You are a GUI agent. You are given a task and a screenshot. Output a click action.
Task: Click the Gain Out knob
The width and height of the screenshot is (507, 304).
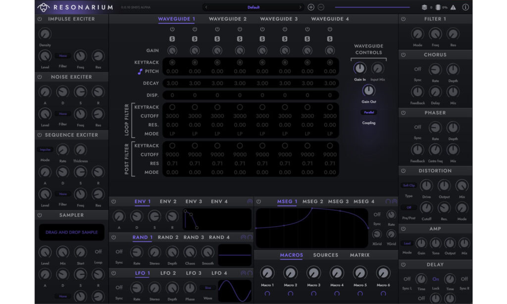tap(368, 91)
